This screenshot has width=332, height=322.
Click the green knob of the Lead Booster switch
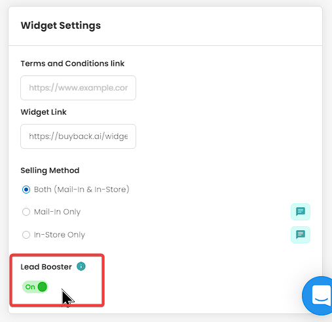pos(43,287)
